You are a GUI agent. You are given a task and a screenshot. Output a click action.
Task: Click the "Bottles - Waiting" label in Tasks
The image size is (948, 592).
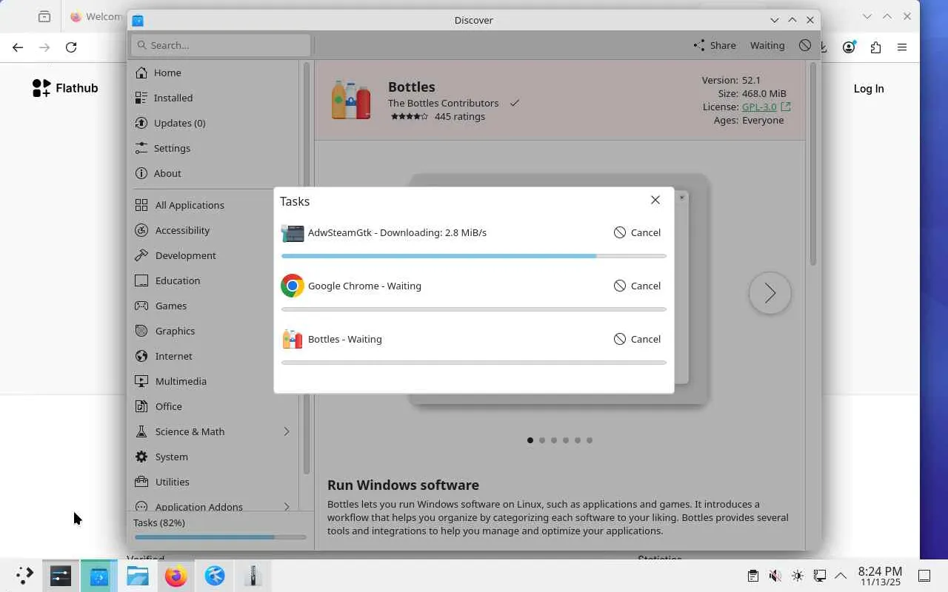[345, 339]
